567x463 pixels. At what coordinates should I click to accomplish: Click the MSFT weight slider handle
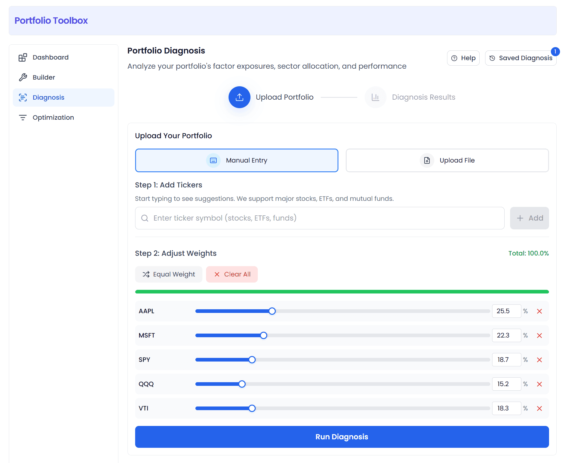pos(264,335)
